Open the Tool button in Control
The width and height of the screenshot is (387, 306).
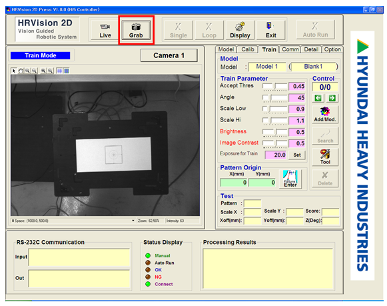point(325,157)
